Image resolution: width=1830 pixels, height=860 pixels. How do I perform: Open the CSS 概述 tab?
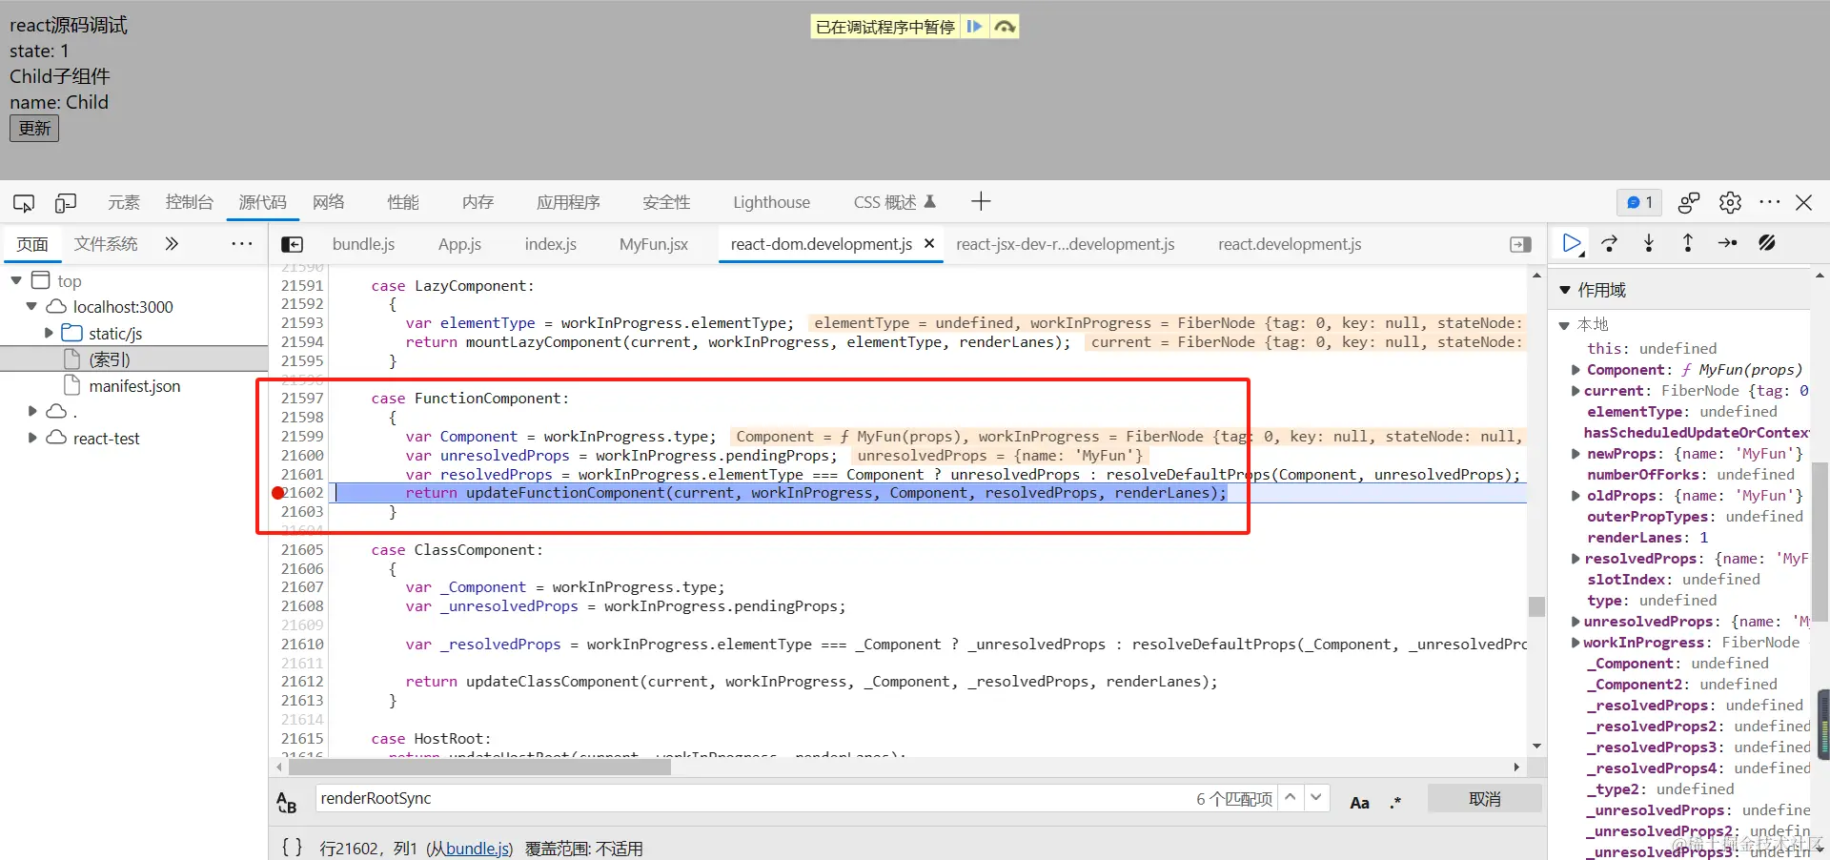895,202
